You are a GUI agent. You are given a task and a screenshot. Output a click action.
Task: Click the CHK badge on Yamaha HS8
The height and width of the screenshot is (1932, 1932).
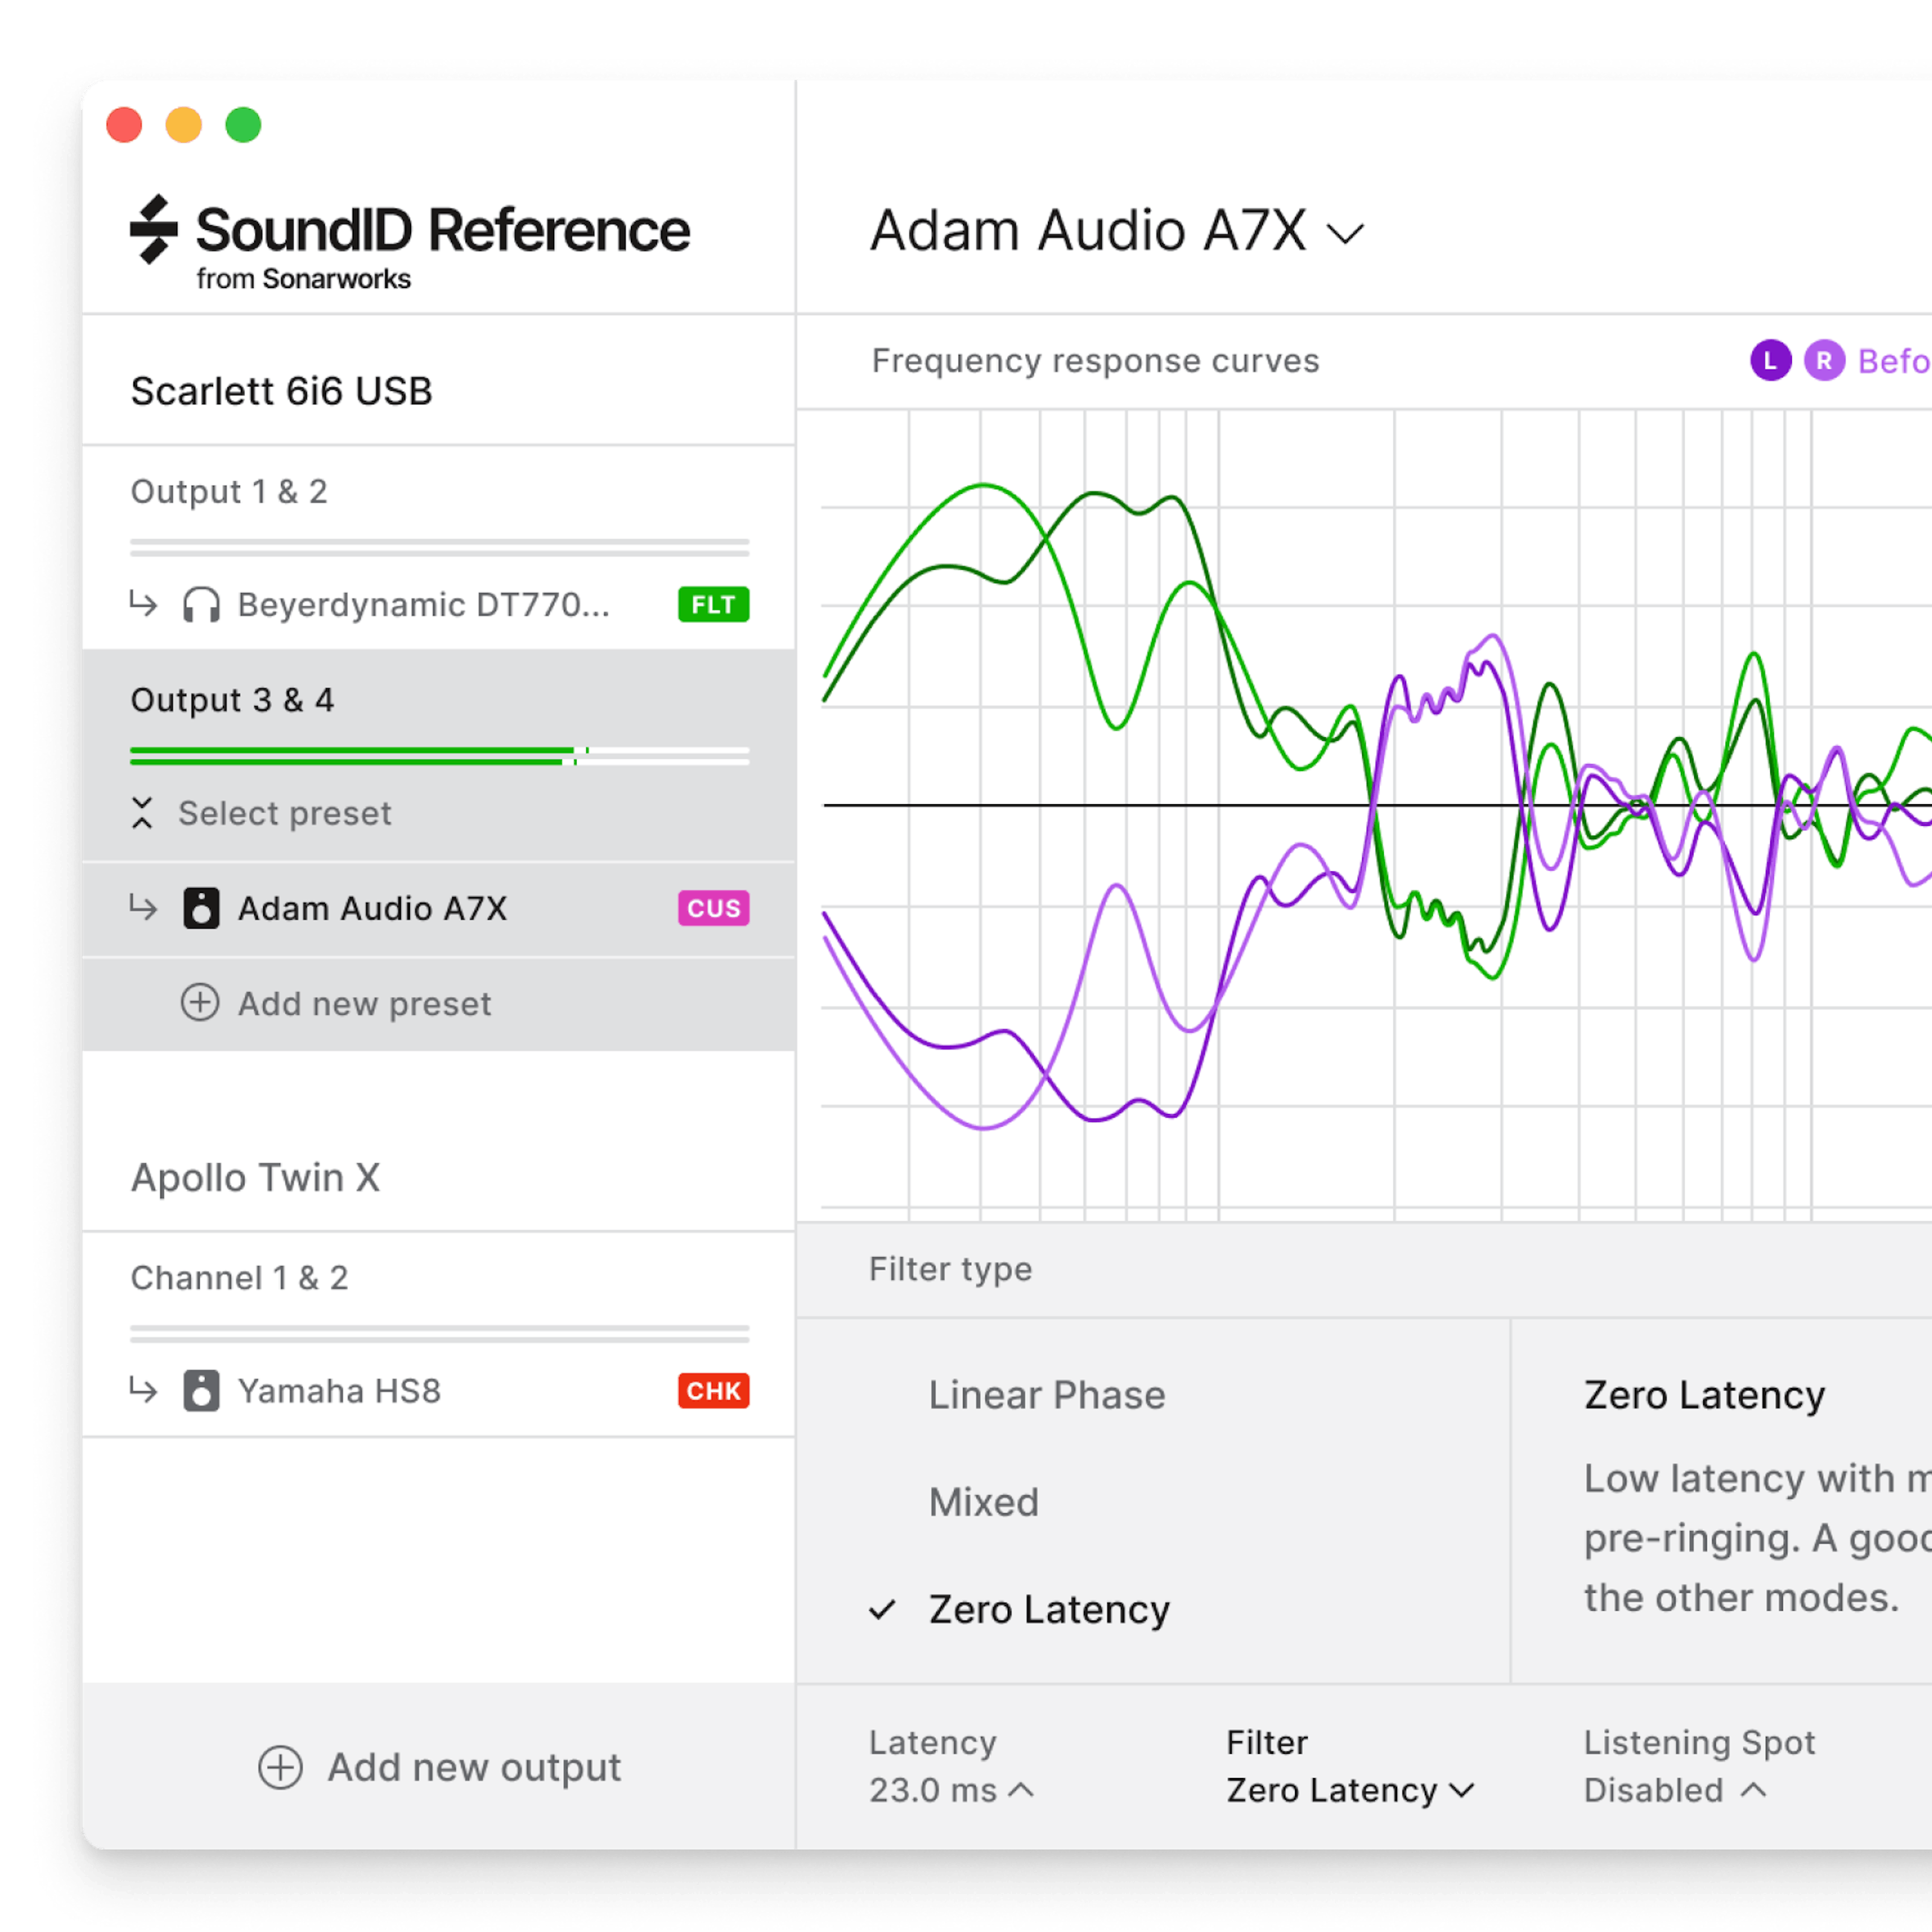pos(713,1391)
